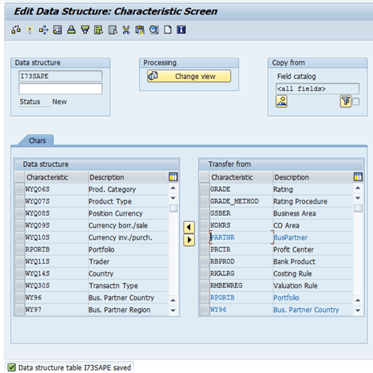Switch to the Chars tab
Viewport: 373px width, 373px height.
click(37, 141)
